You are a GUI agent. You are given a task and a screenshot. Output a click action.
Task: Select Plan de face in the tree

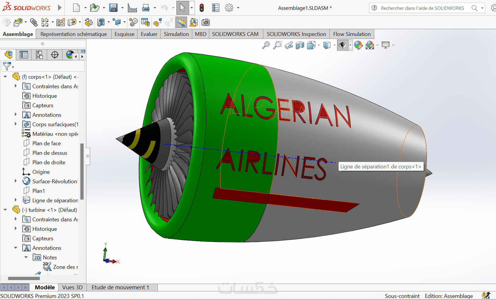coord(46,143)
